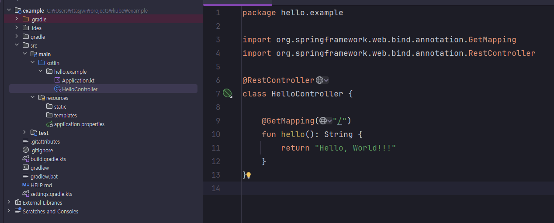554x223 pixels.
Task: Click the test module folder icon
Action: (34, 133)
